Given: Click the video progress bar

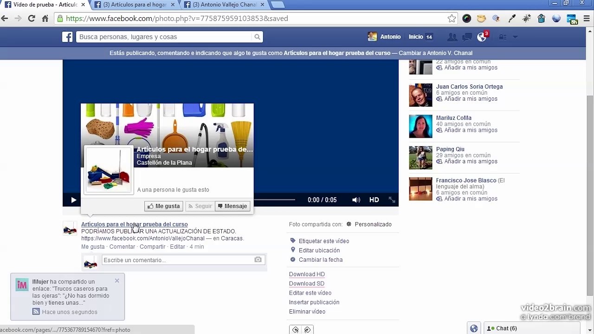Looking at the screenshot, I should [x=274, y=200].
